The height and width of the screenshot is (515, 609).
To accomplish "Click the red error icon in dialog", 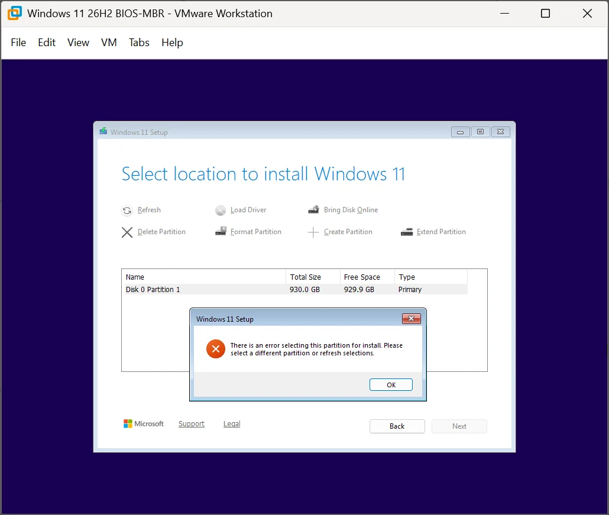I will click(216, 349).
